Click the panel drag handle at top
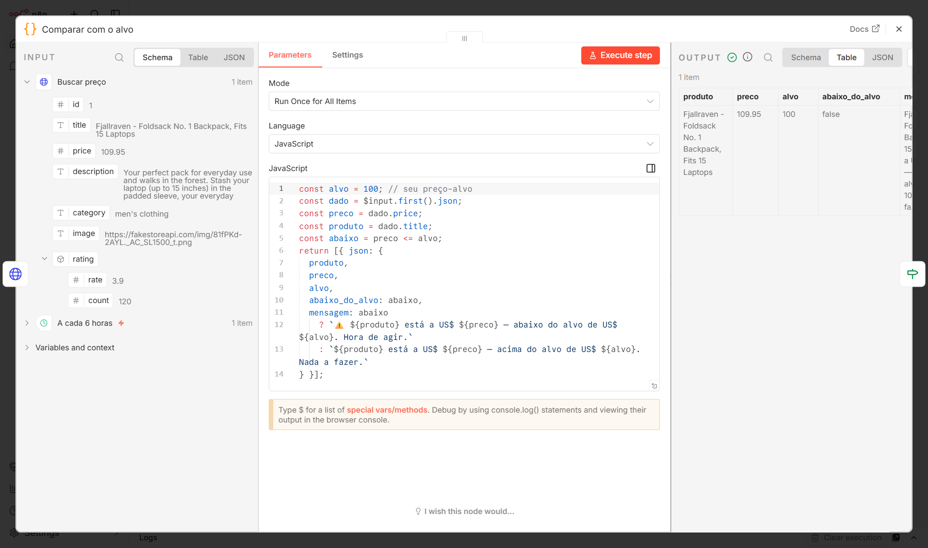The width and height of the screenshot is (928, 548). pyautogui.click(x=464, y=38)
